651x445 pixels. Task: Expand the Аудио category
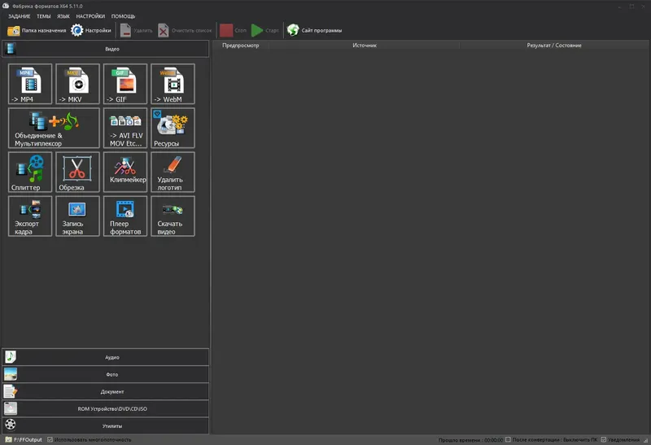106,357
